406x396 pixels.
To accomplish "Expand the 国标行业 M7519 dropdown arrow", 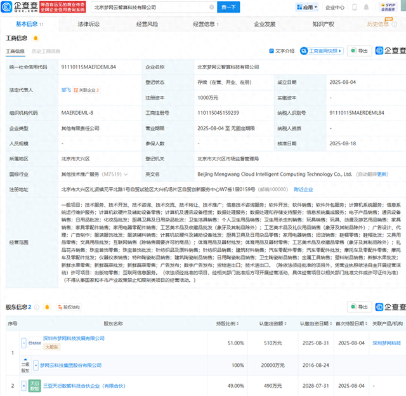I will (x=126, y=175).
